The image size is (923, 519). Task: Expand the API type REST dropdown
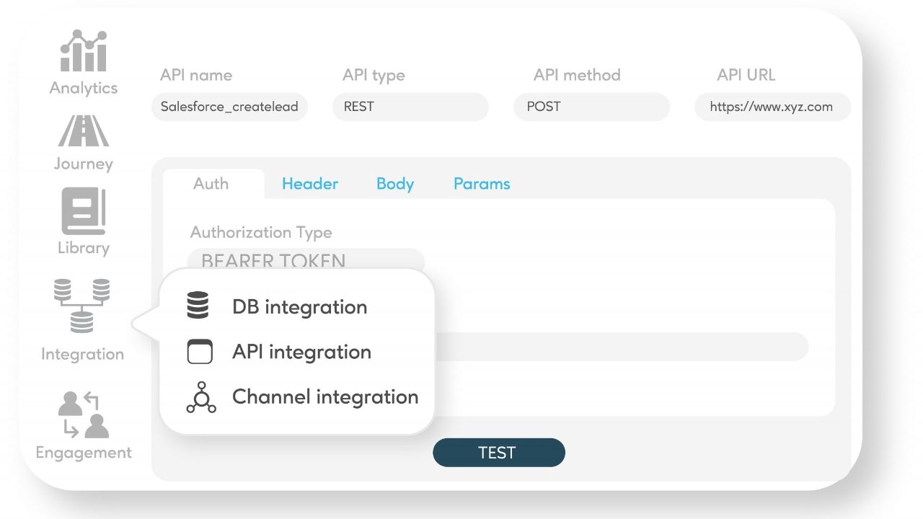(410, 107)
